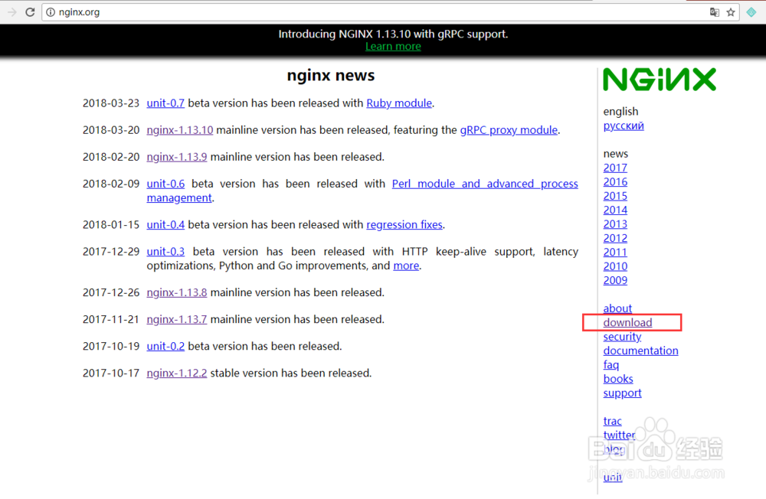
Task: Open the faq link
Action: [611, 365]
